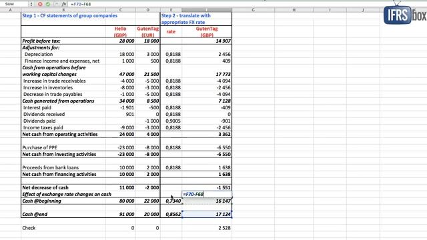This screenshot has height=240, width=427.
Task: Select 'Finance income and expenses, net' cell
Action: [63, 61]
